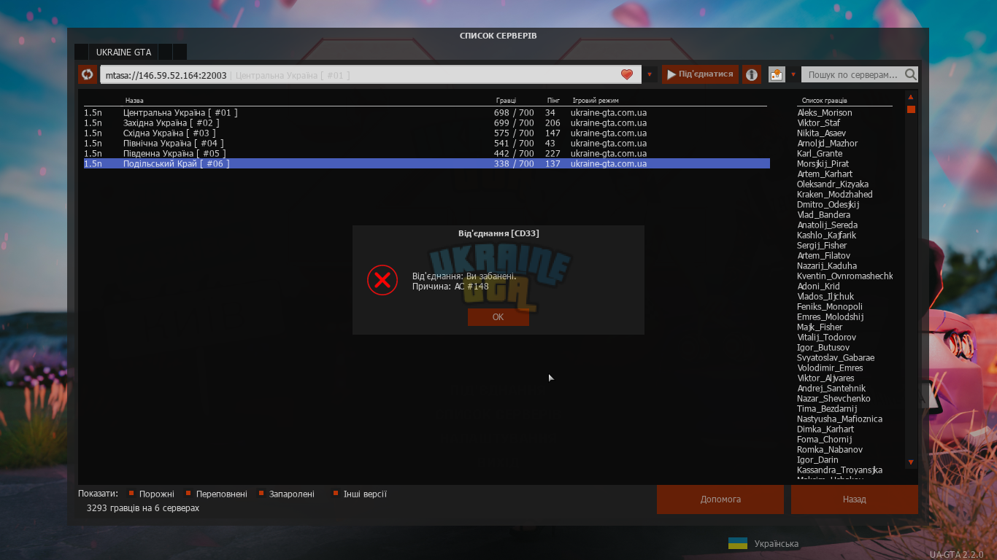Toggle the Інші версії filter checkbox

(336, 494)
